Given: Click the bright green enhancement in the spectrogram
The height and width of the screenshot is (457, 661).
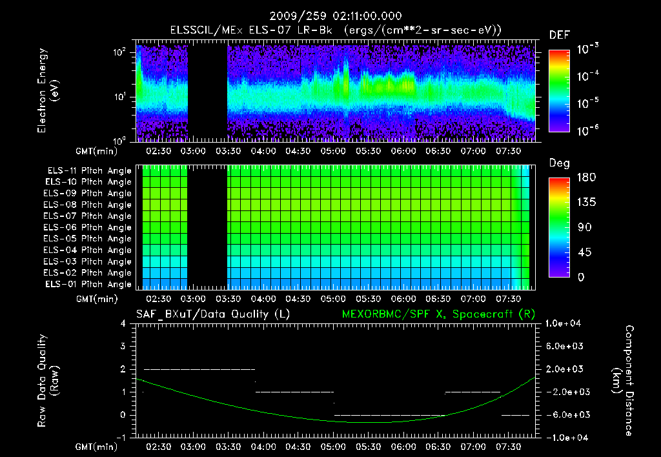Looking at the screenshot, I should tap(388, 85).
